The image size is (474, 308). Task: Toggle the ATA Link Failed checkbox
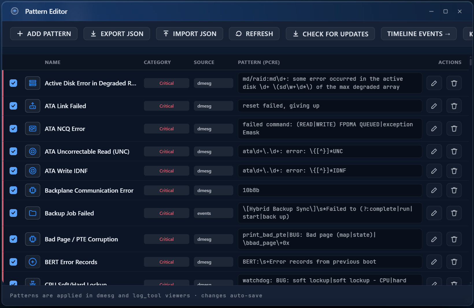click(x=13, y=106)
